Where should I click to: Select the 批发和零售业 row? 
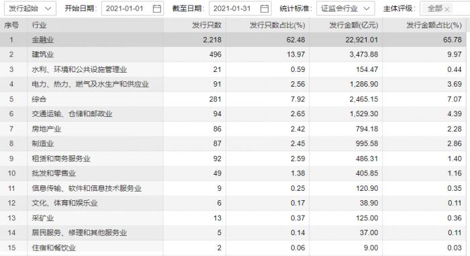[x=233, y=173]
